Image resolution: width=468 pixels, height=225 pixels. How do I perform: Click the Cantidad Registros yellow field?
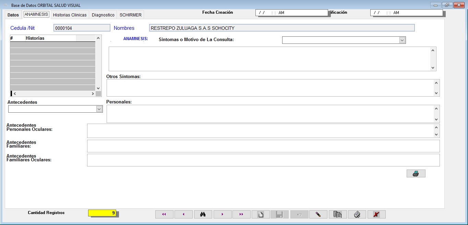(102, 213)
